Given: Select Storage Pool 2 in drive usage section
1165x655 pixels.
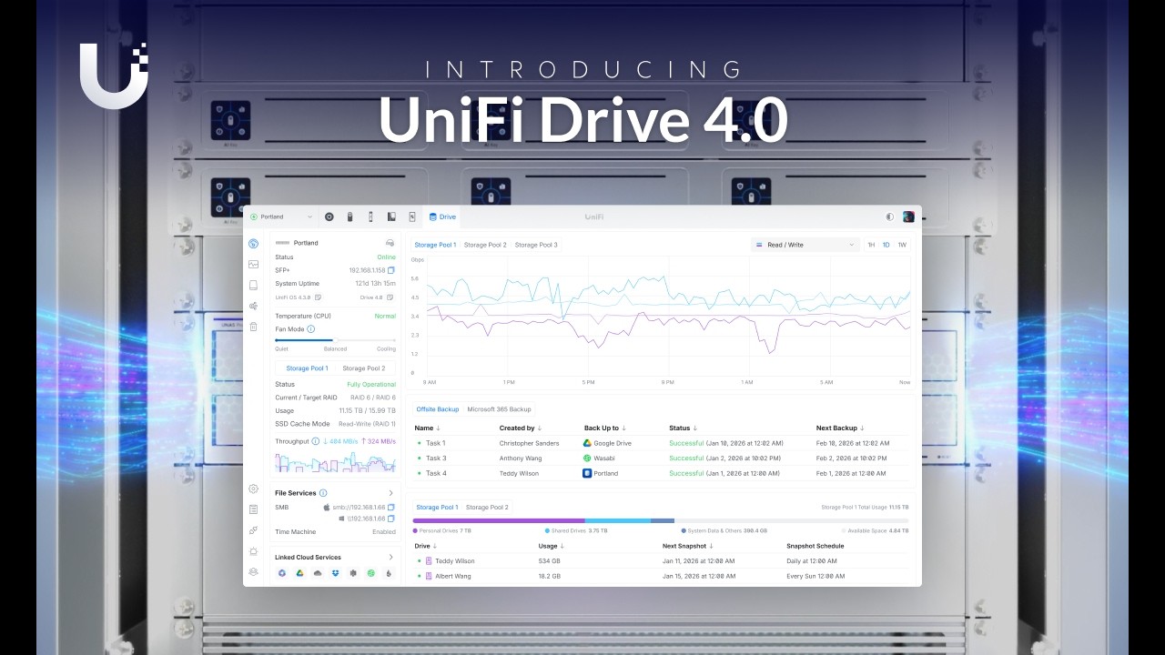Looking at the screenshot, I should click(x=487, y=507).
